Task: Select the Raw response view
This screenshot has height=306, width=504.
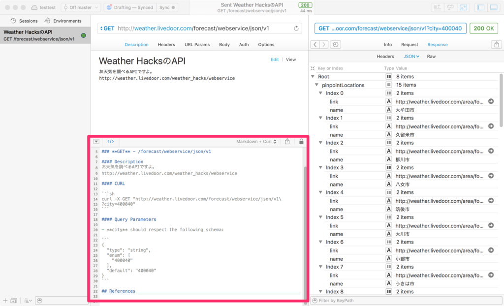Action: (431, 57)
